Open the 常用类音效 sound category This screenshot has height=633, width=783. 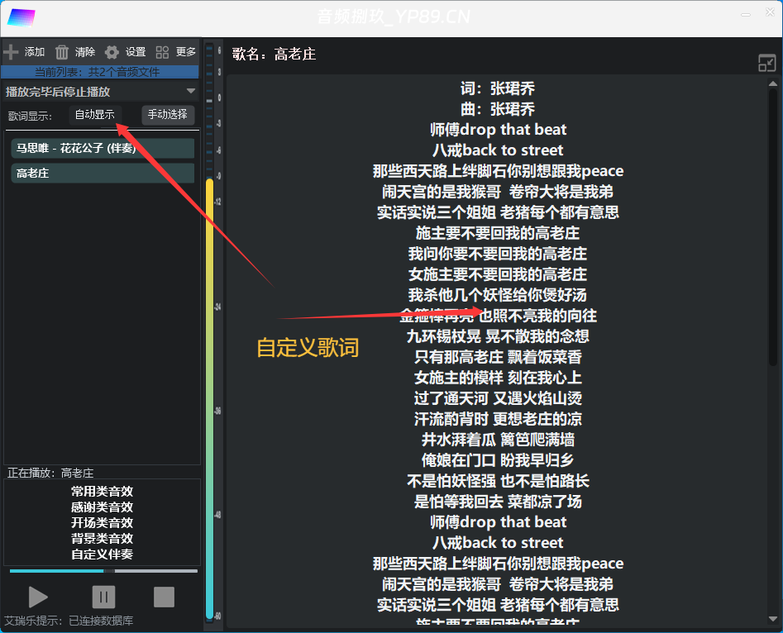point(103,491)
